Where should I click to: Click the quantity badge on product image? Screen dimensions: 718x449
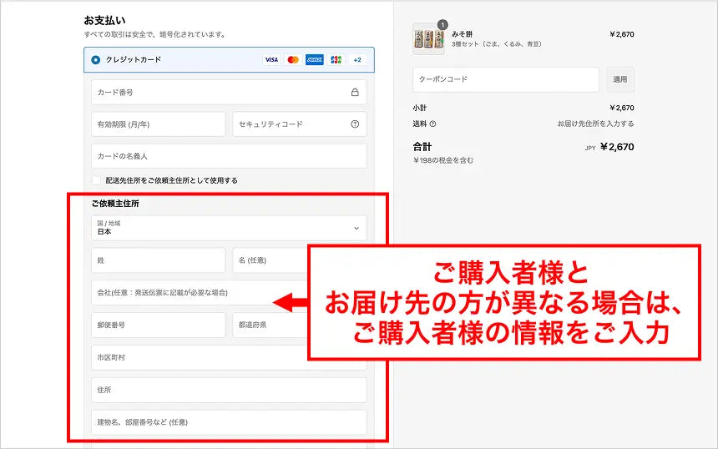(x=442, y=25)
